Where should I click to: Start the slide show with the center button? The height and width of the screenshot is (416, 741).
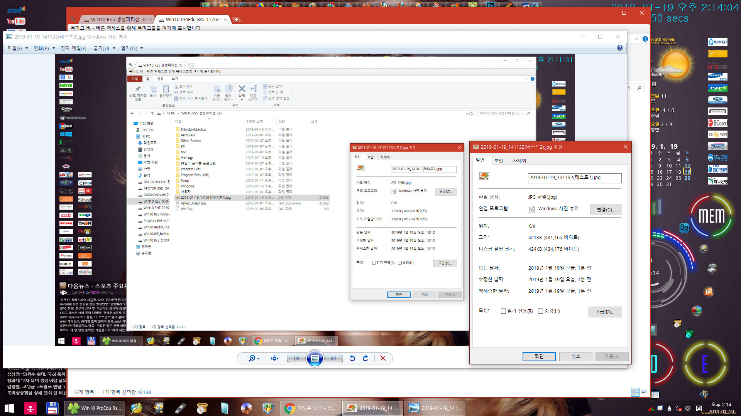pos(315,358)
